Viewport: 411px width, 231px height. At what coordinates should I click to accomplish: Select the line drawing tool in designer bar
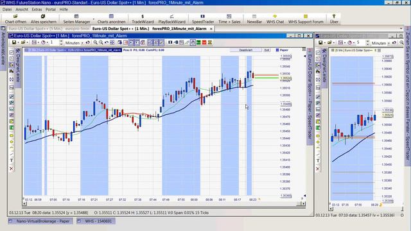click(x=12, y=154)
